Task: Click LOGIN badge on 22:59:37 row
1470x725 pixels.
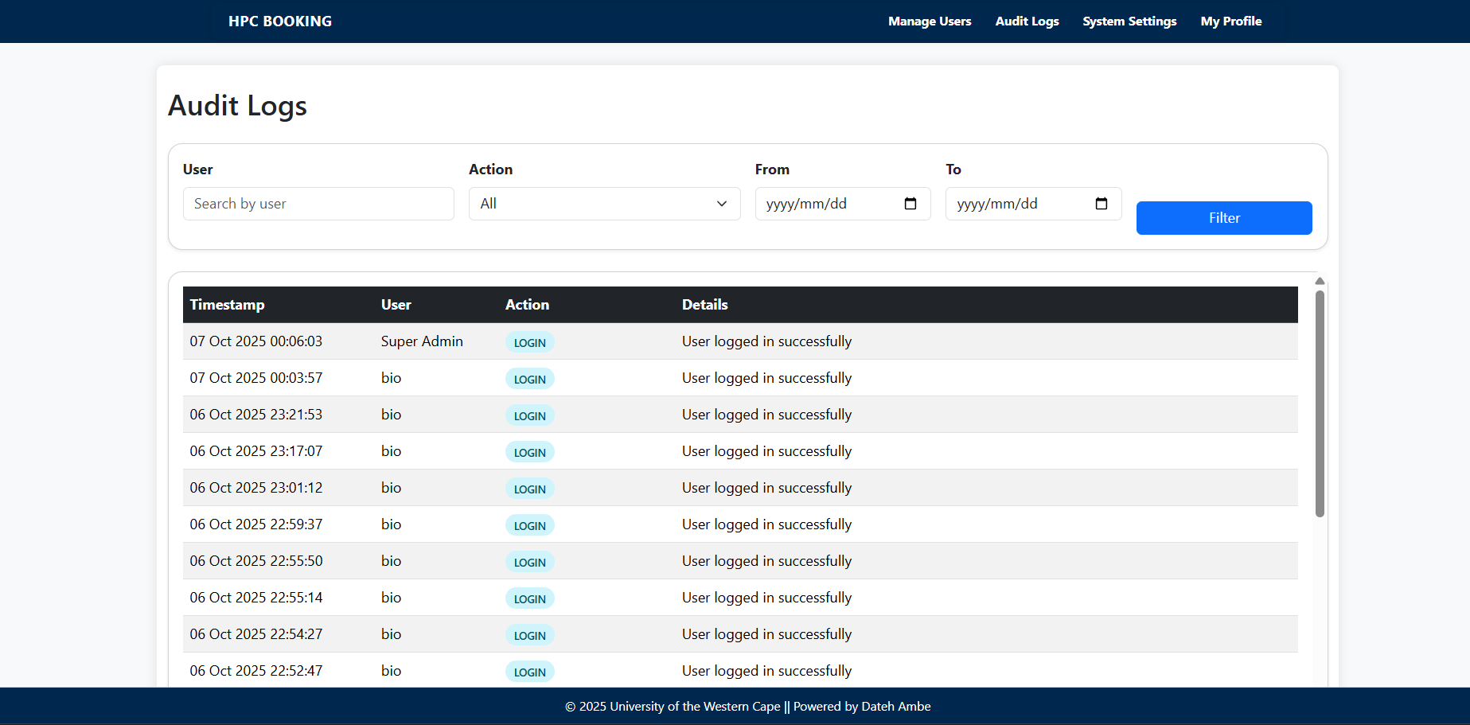Action: [x=529, y=525]
